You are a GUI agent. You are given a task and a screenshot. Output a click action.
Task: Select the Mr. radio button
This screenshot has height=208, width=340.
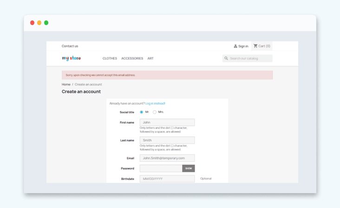tap(141, 112)
